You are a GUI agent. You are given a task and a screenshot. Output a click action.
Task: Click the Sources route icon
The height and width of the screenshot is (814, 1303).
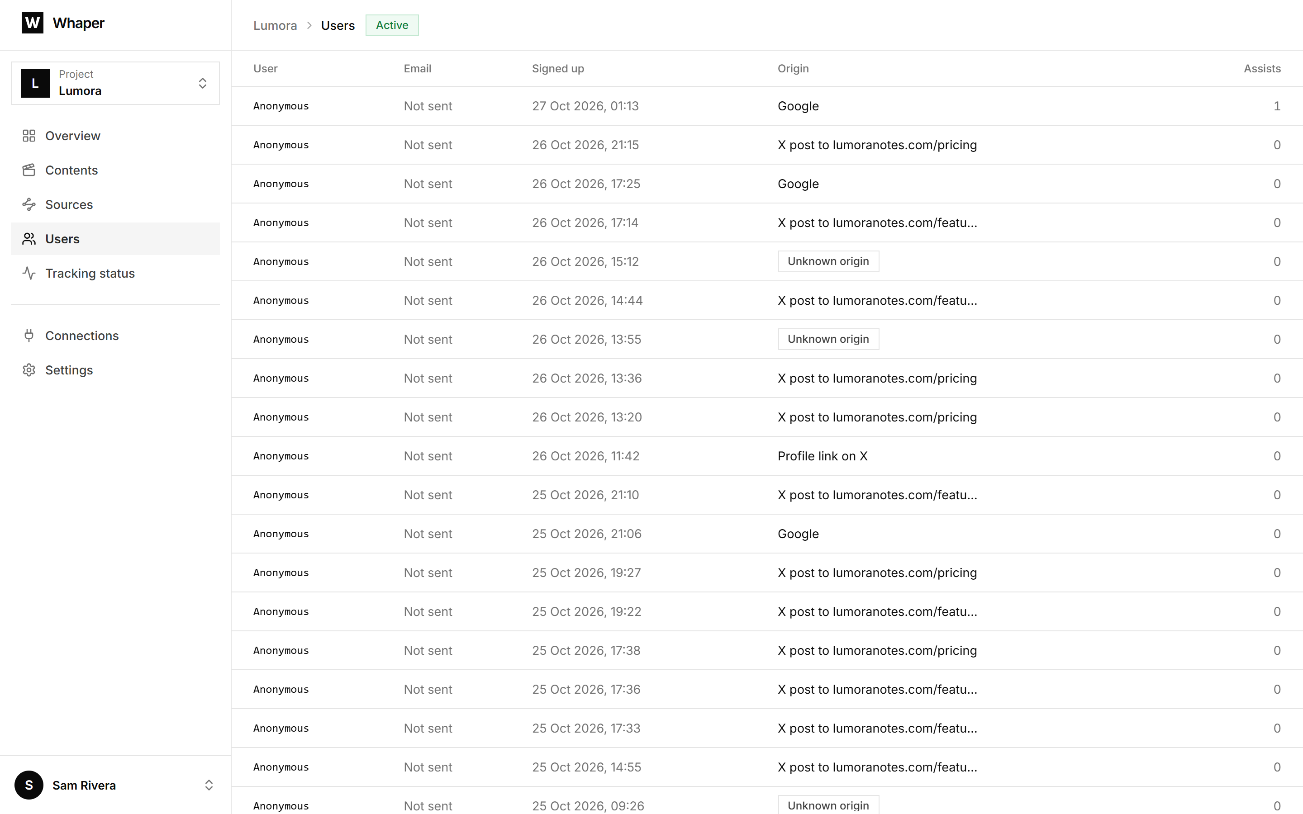coord(29,204)
